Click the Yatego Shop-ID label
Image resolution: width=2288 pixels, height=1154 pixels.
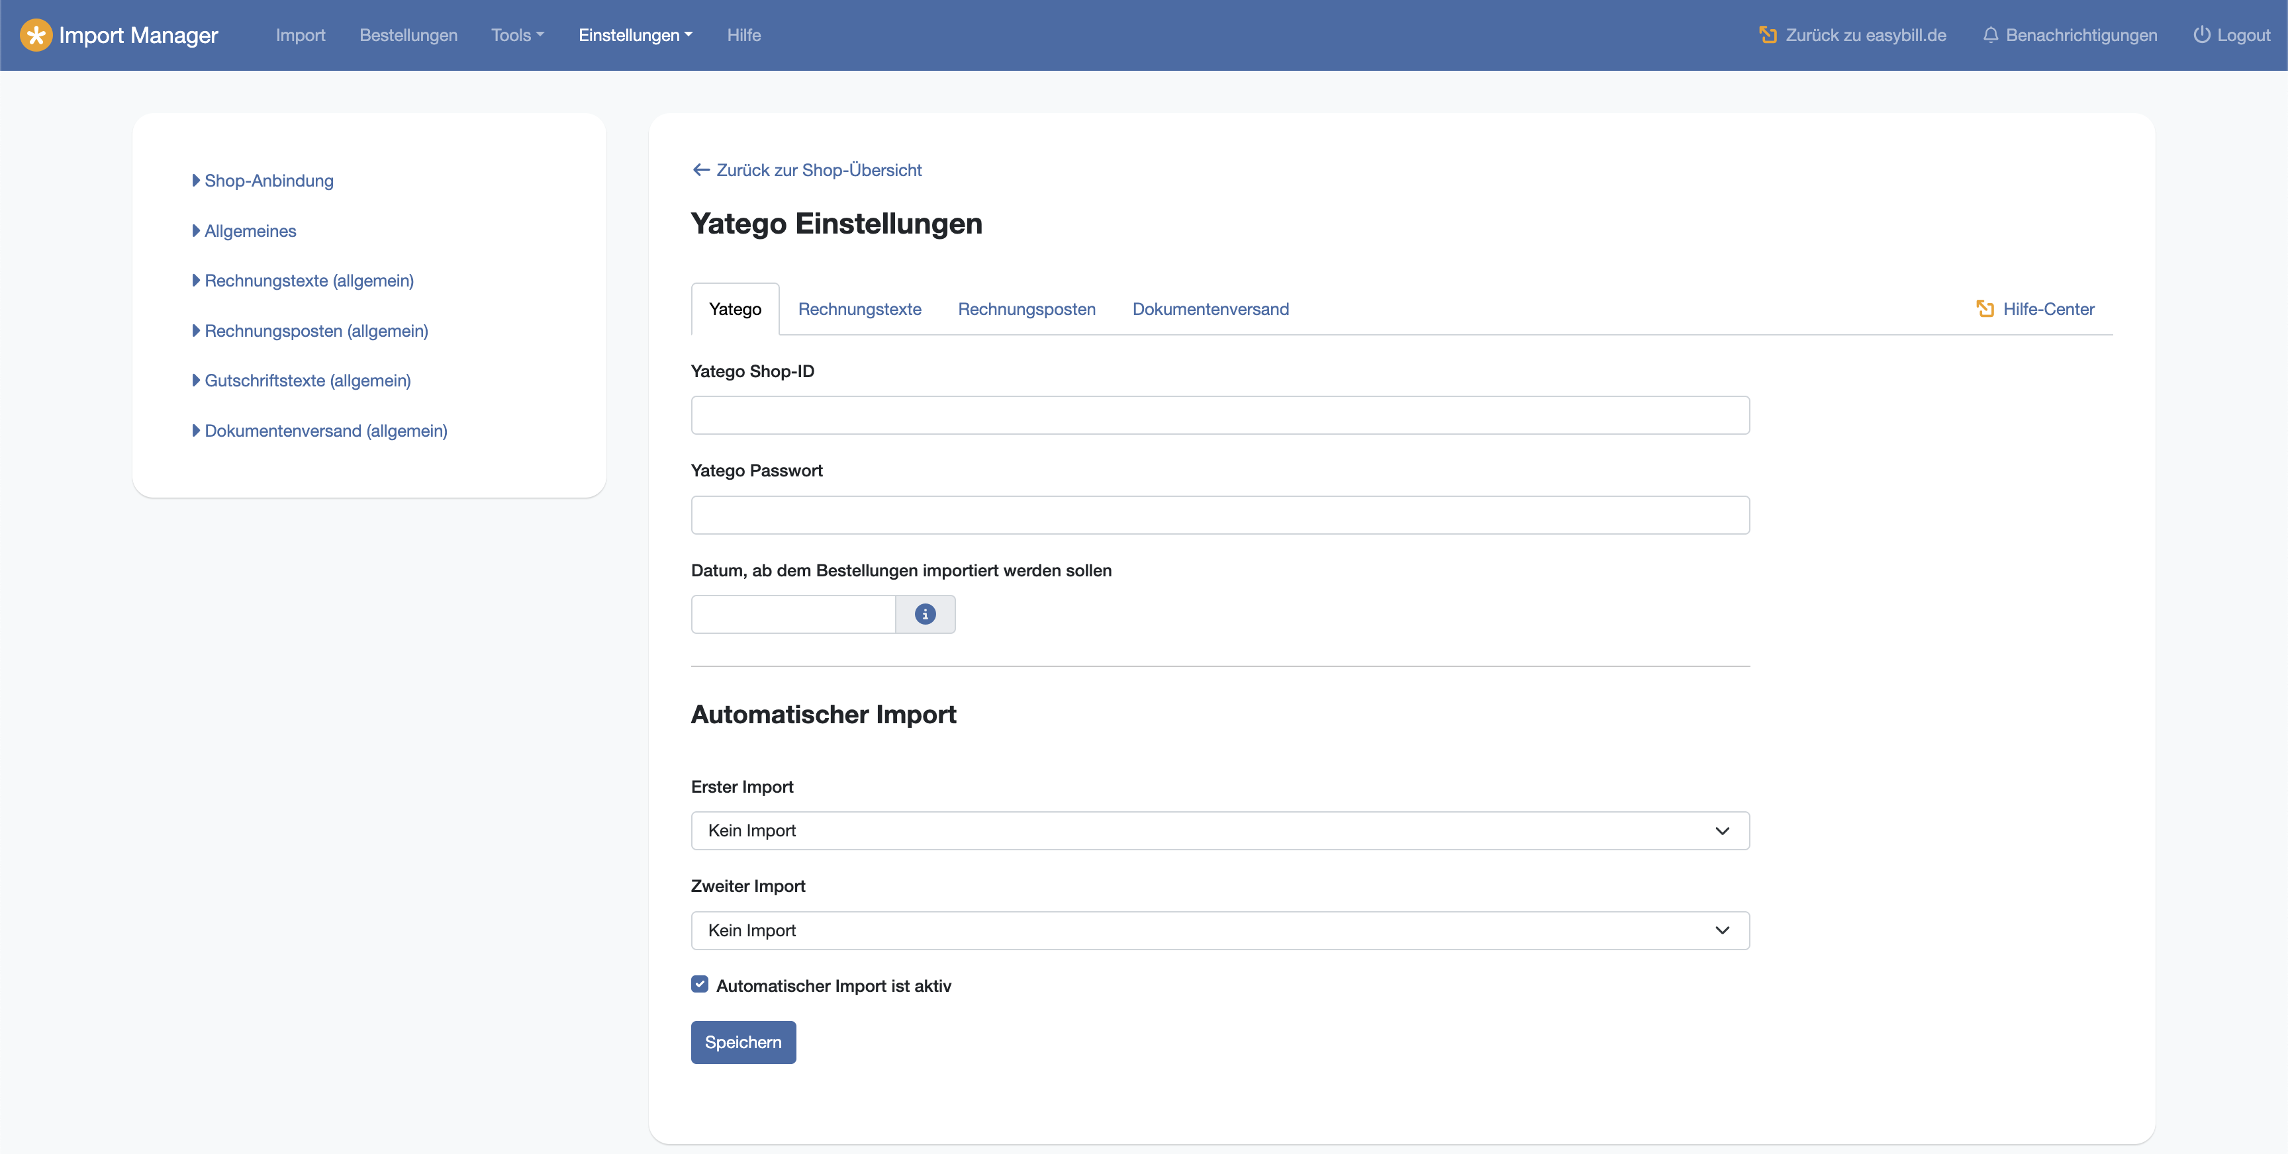[x=752, y=371]
